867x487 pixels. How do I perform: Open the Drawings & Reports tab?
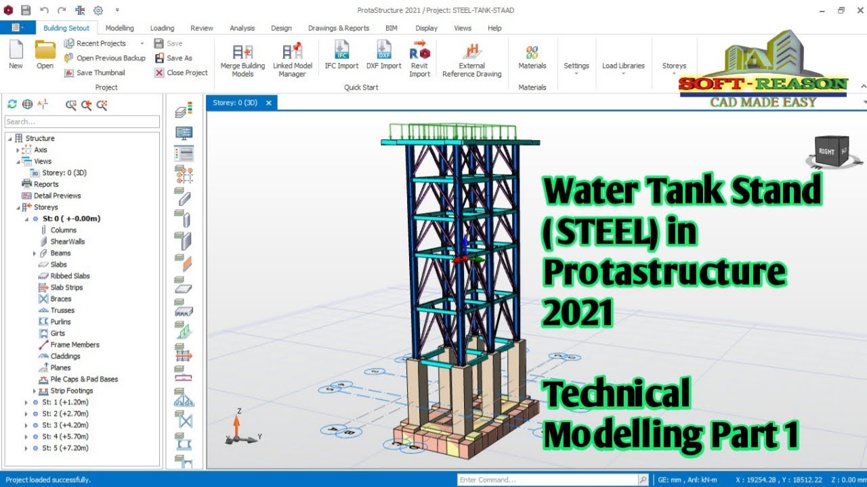pyautogui.click(x=339, y=28)
